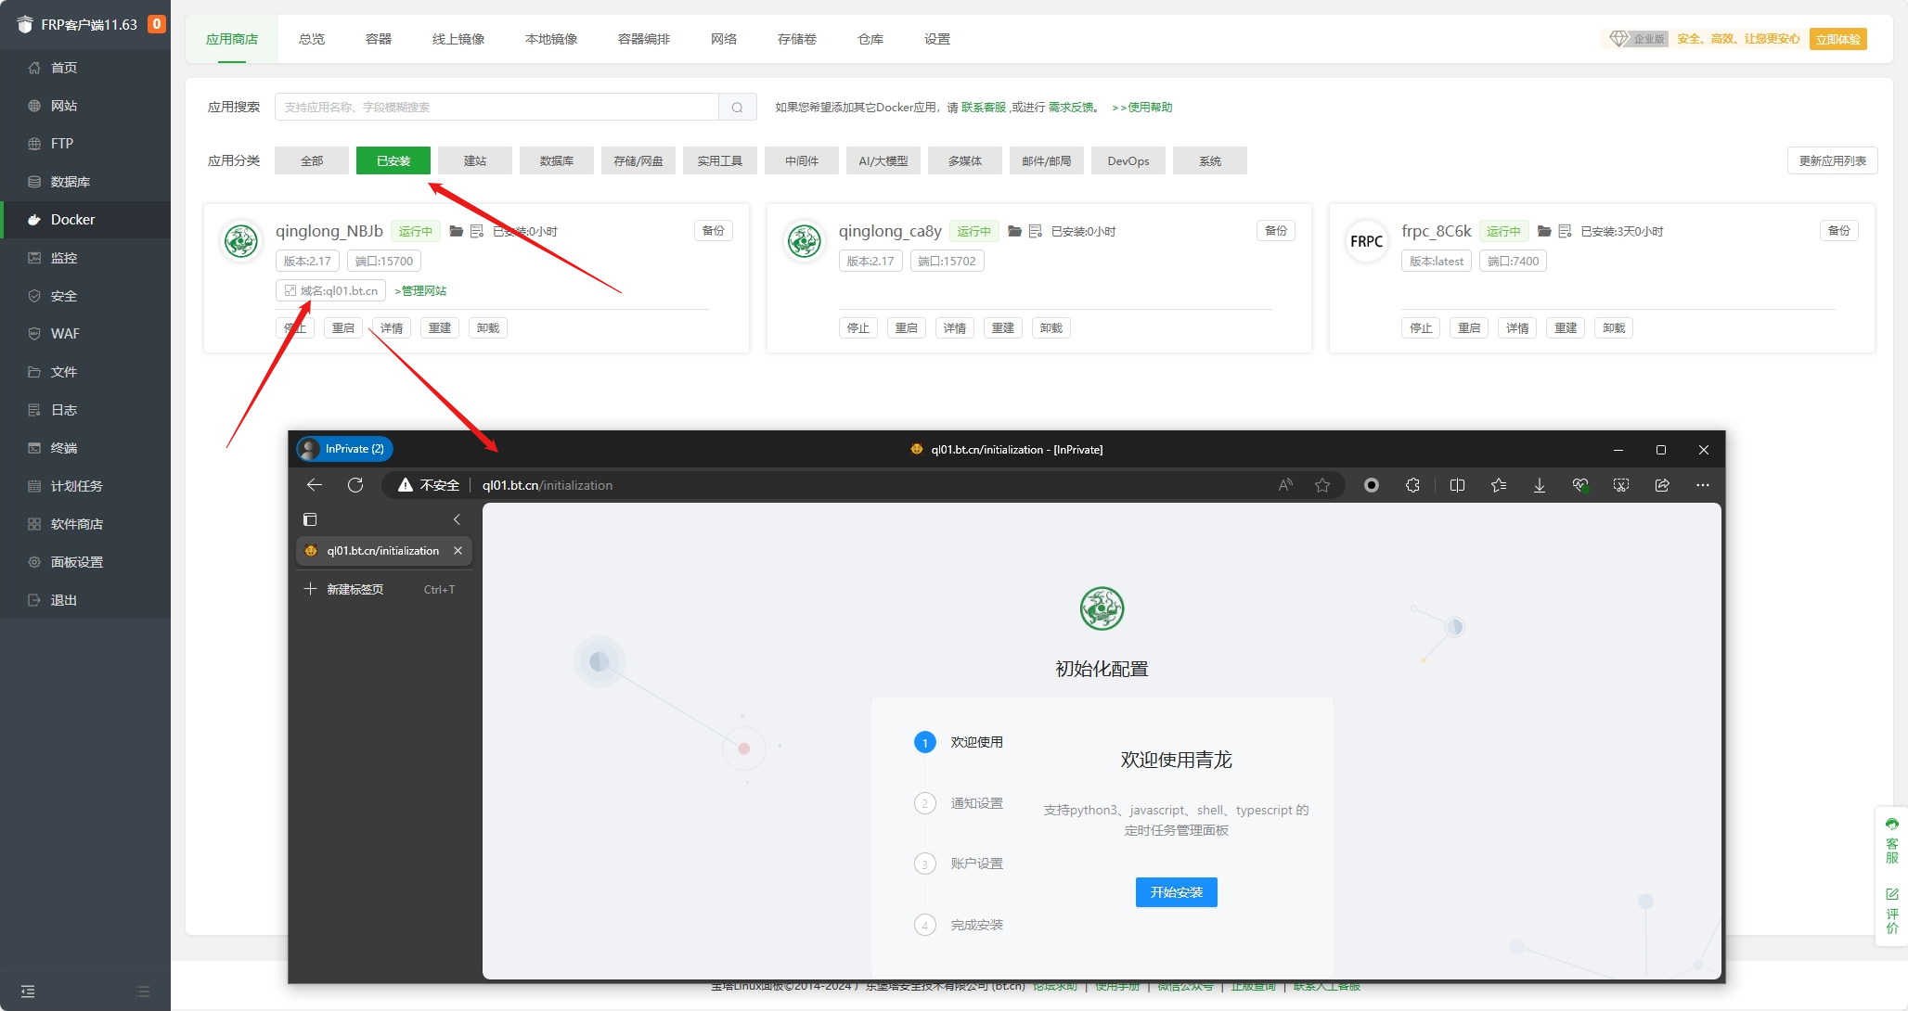This screenshot has height=1011, width=1908.
Task: Open the 软件商店 sidebar item
Action: point(85,524)
